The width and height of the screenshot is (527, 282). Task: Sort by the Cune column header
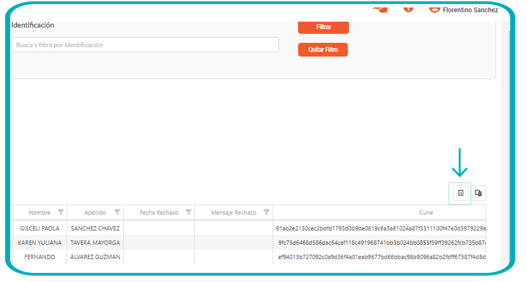426,212
